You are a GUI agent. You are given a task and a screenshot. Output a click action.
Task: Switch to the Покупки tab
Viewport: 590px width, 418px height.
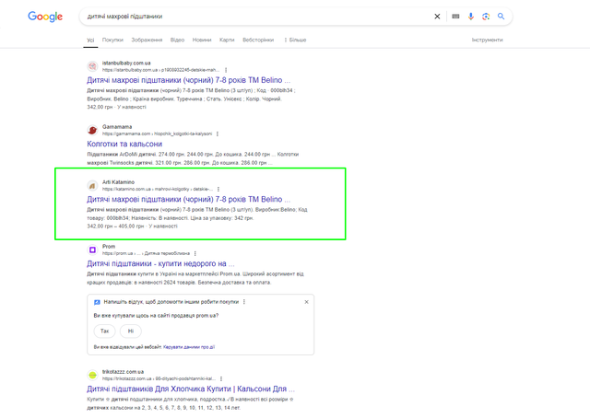pyautogui.click(x=112, y=40)
